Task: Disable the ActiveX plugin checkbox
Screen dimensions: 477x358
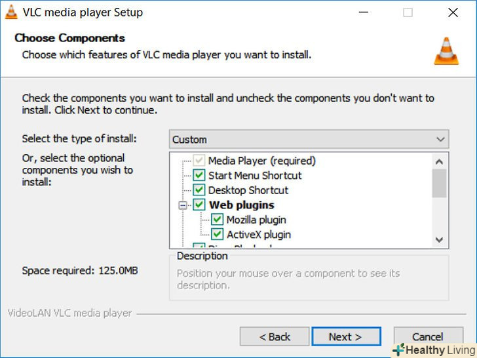Action: pyautogui.click(x=218, y=234)
